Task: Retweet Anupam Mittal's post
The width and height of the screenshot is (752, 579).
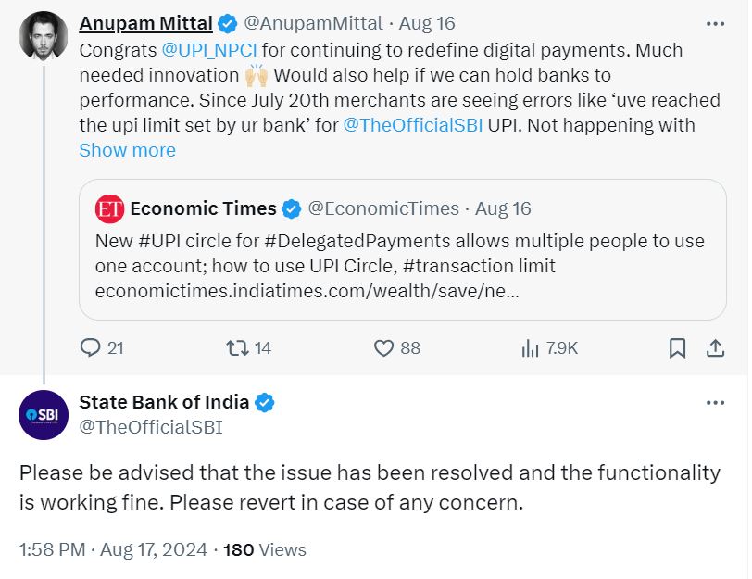Action: (x=237, y=347)
